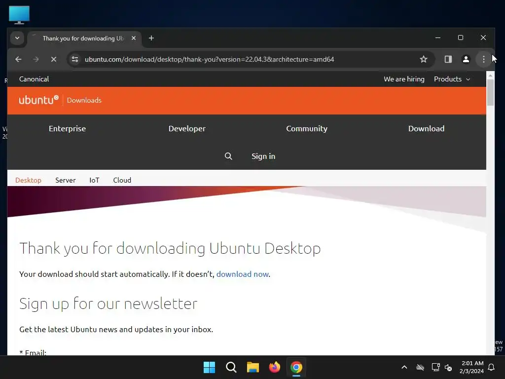The width and height of the screenshot is (505, 379).
Task: Open the We are hiring link
Action: tap(404, 79)
